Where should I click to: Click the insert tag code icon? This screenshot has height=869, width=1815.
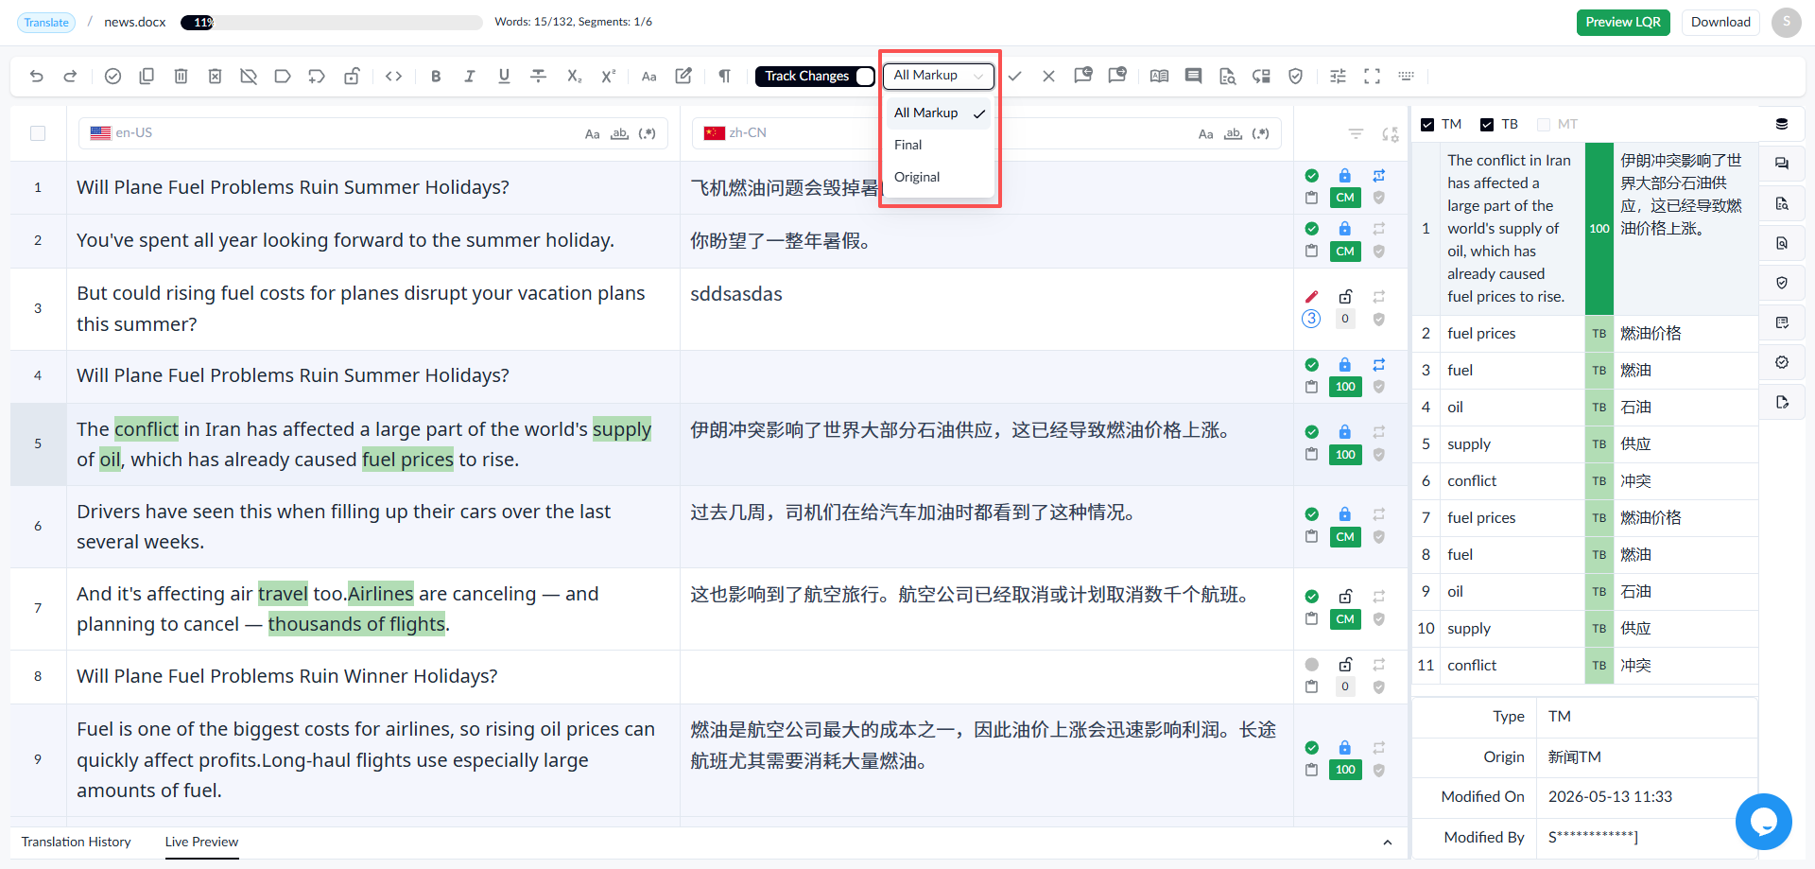pyautogui.click(x=394, y=77)
